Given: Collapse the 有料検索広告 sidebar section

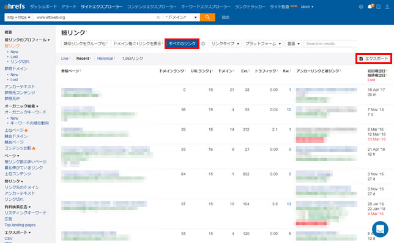Looking at the screenshot, I should coord(18,207).
